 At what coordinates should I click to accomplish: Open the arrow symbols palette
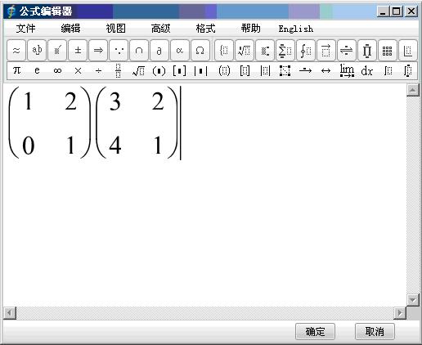[x=98, y=50]
